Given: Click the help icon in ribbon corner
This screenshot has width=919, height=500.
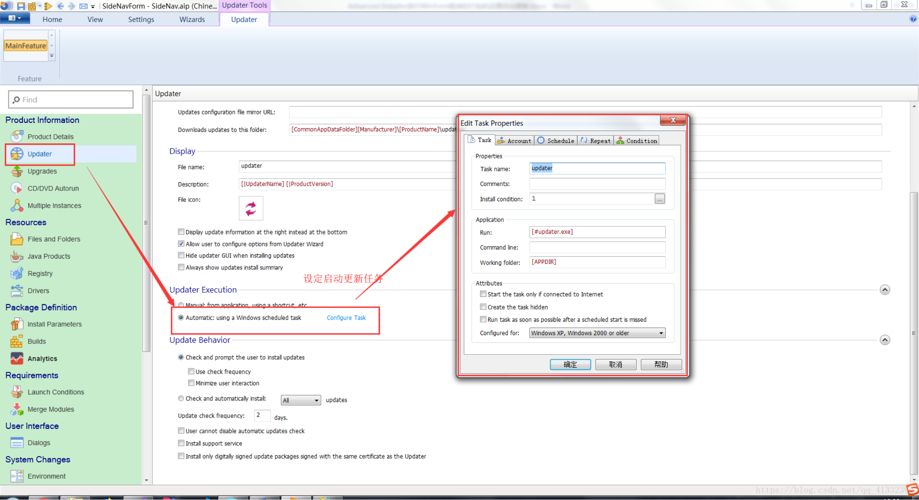Looking at the screenshot, I should click(x=913, y=19).
